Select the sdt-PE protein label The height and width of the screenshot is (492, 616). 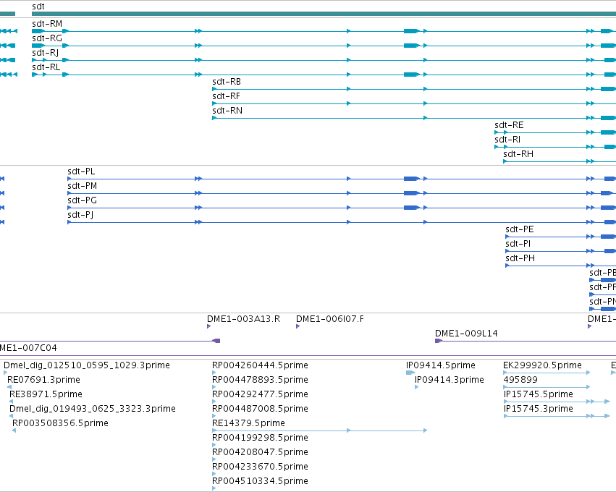520,229
